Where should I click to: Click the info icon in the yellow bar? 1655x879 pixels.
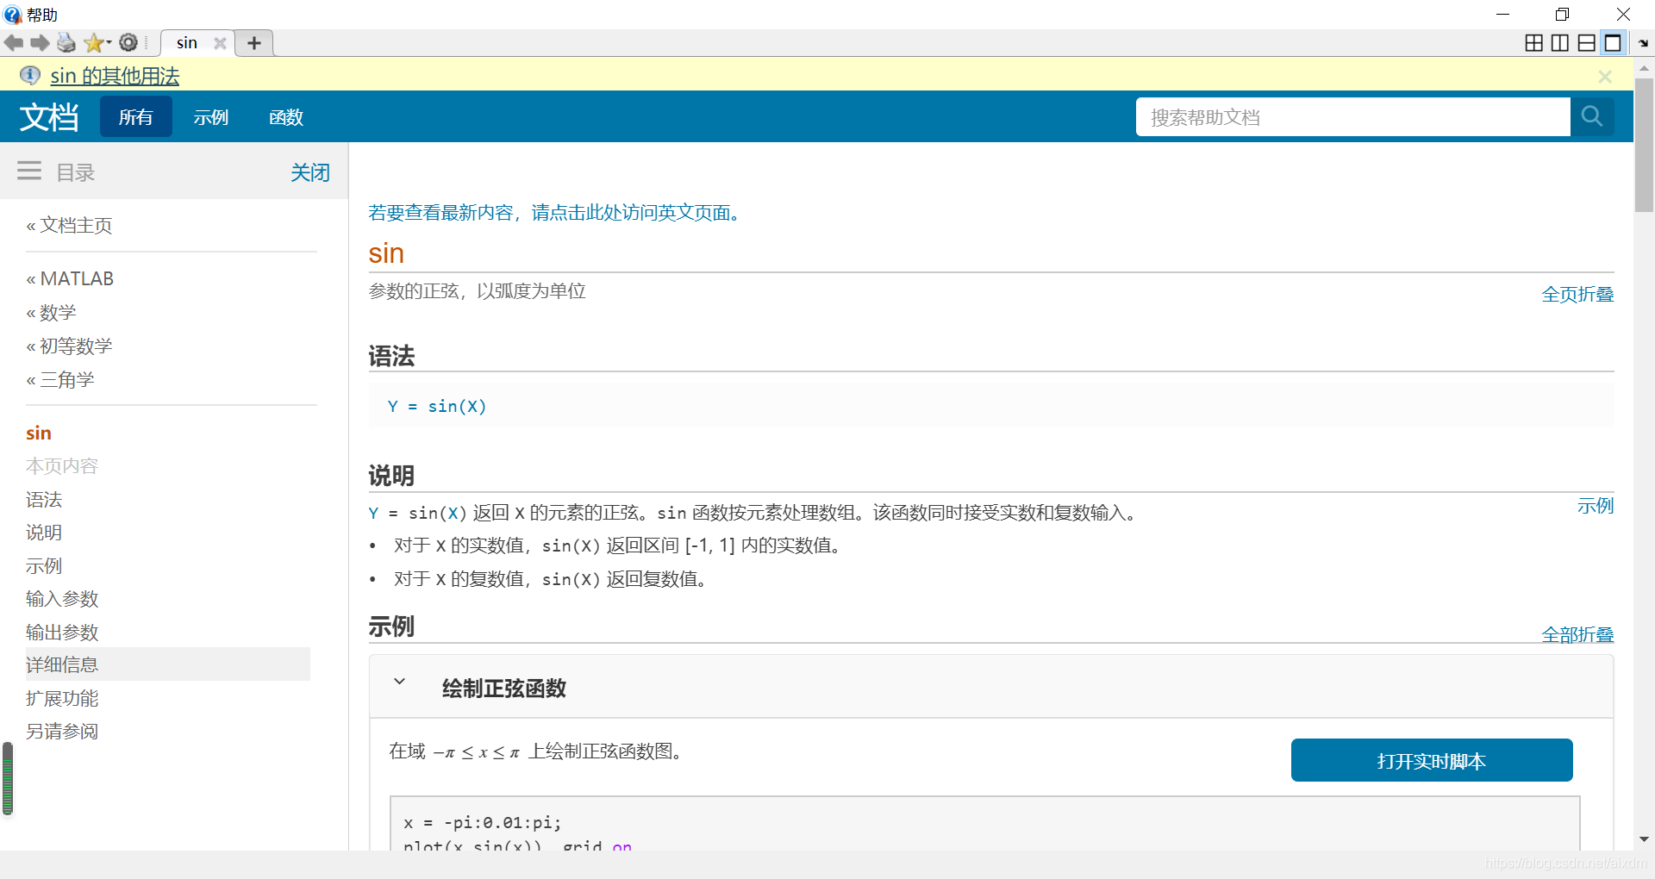tap(30, 75)
